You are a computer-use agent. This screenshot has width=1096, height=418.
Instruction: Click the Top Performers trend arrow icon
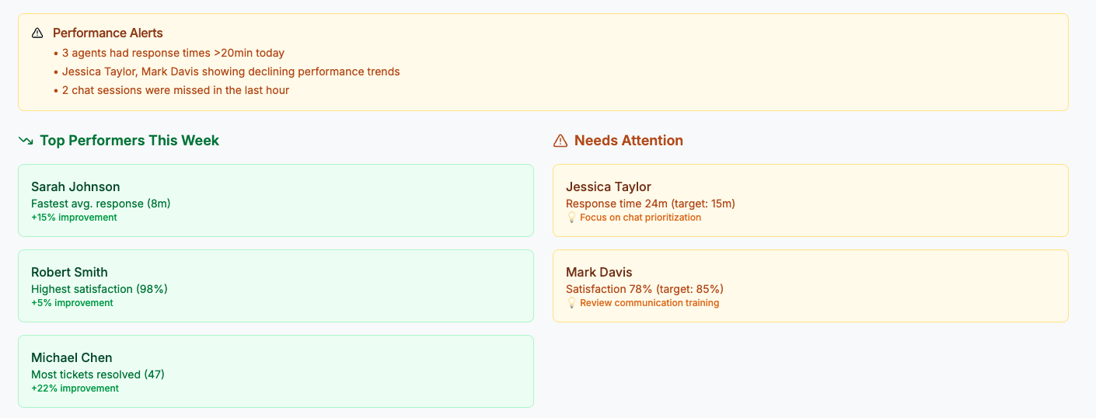click(26, 141)
